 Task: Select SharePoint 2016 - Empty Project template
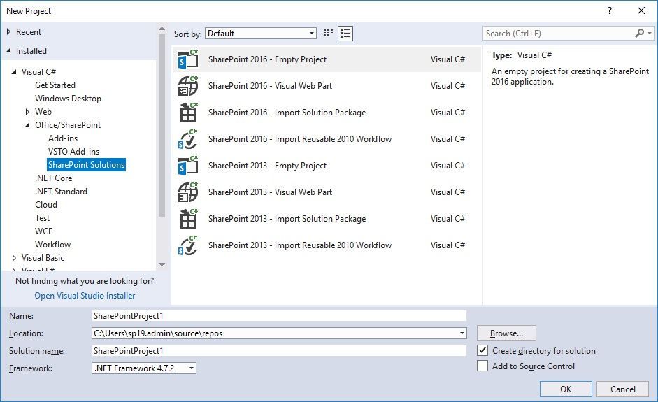pyautogui.click(x=327, y=59)
